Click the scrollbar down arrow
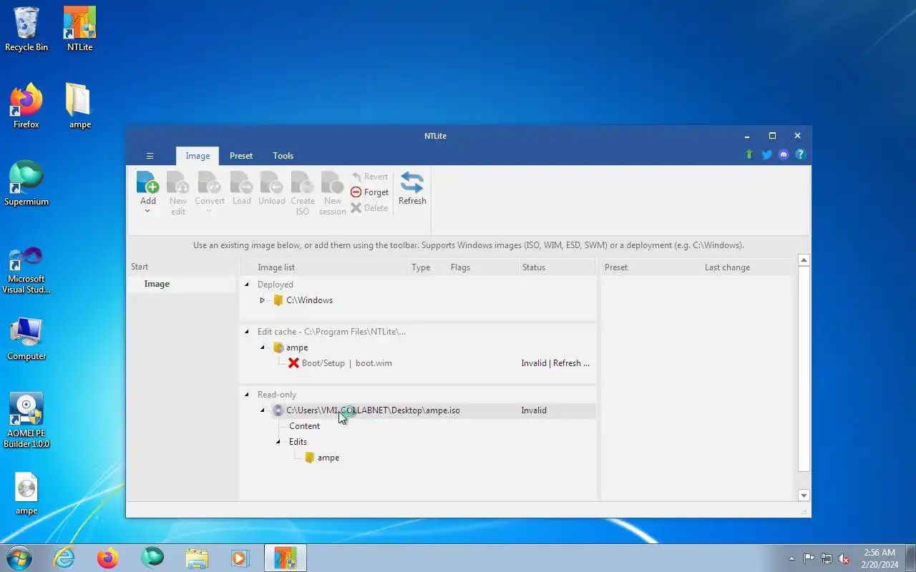The width and height of the screenshot is (916, 572). click(x=804, y=495)
